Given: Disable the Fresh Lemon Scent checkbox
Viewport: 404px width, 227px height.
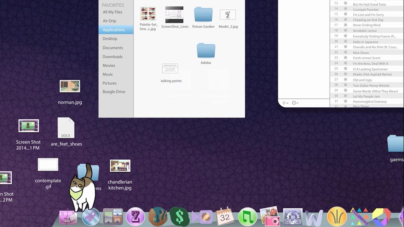Looking at the screenshot, I should point(346,58).
